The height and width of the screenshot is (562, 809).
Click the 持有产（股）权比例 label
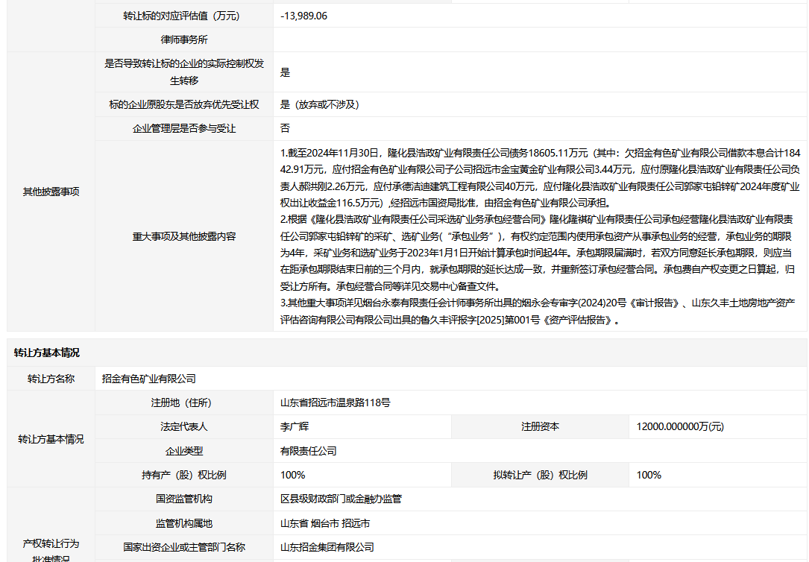click(184, 475)
